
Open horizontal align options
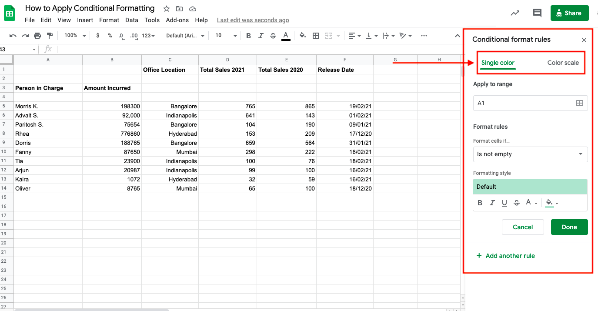[354, 36]
